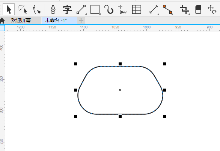Select the Dimension tool
Image resolution: width=220 pixels, height=151 pixels.
(154, 9)
